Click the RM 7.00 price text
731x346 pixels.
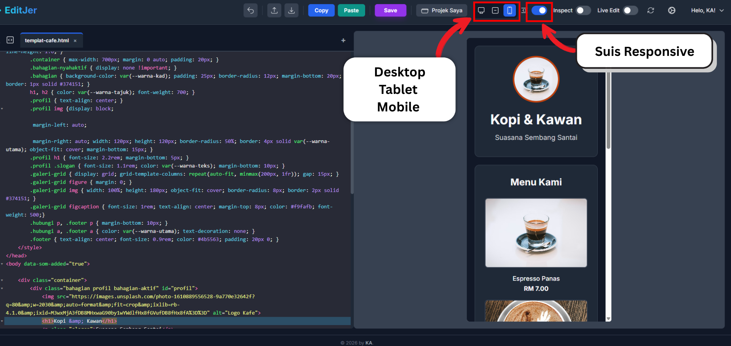tap(536, 289)
